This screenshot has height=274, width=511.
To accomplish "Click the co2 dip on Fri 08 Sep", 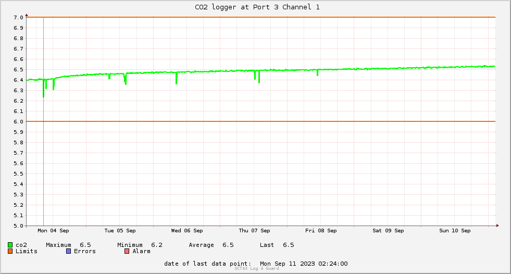I will point(317,72).
